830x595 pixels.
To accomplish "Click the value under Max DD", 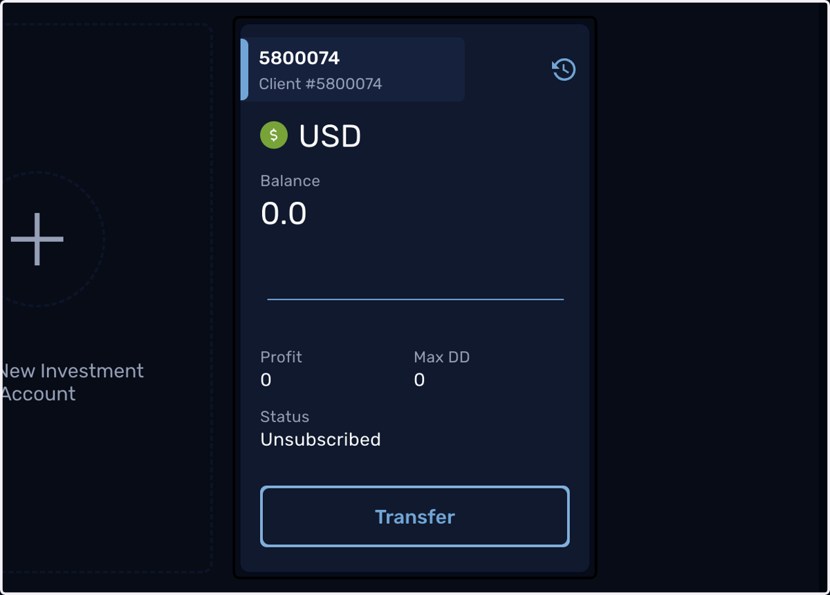I will tap(419, 380).
